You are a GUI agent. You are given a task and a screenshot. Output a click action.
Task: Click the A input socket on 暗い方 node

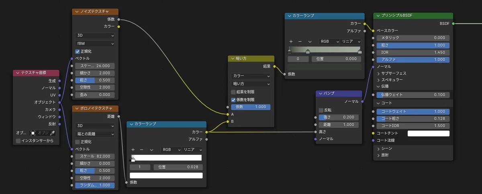(228, 114)
